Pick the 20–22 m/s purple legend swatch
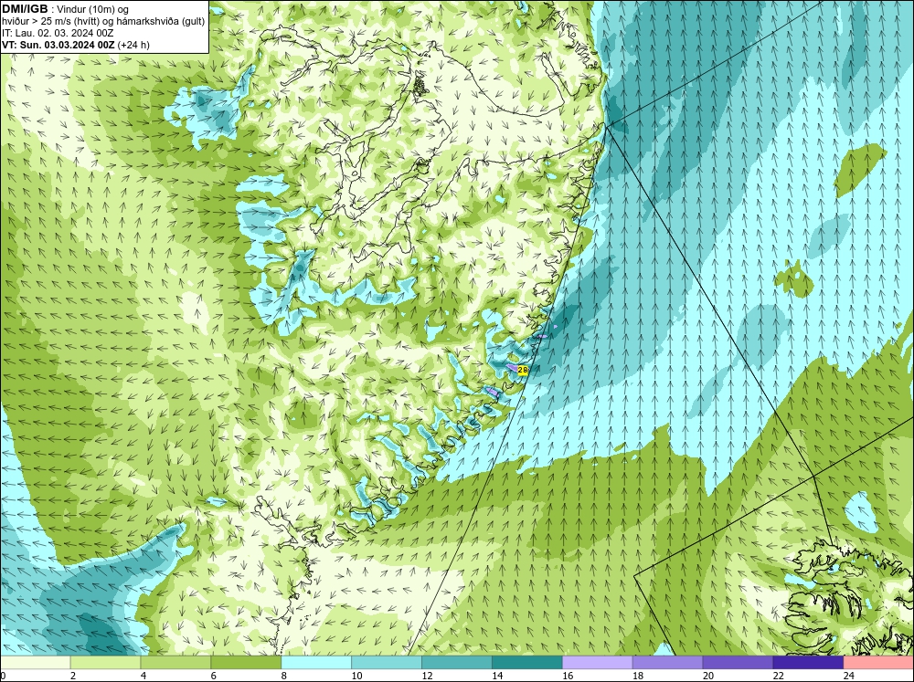The width and height of the screenshot is (914, 682). coord(738,662)
